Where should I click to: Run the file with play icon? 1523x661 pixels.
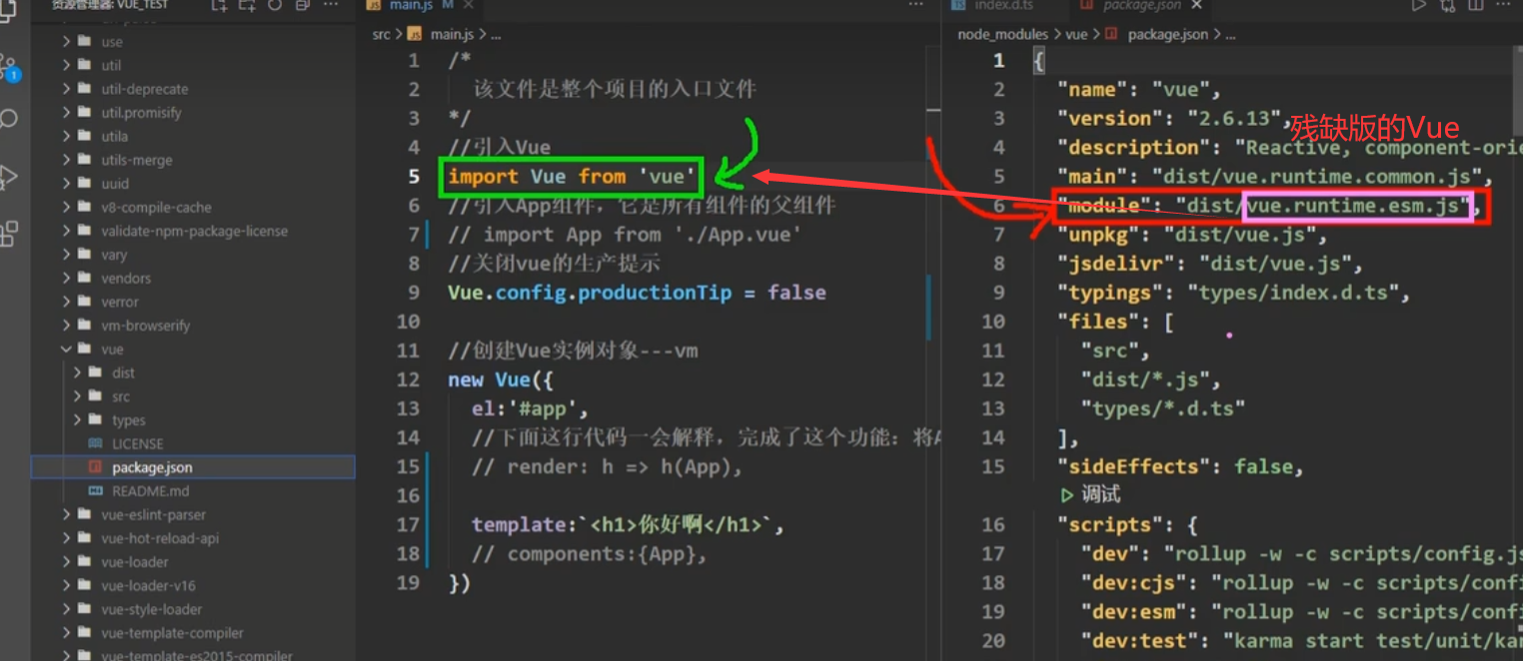click(1418, 5)
